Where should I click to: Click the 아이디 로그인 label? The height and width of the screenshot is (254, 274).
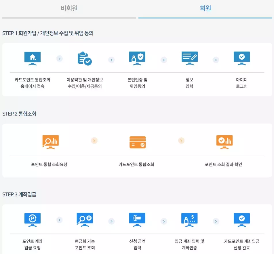[x=242, y=83]
